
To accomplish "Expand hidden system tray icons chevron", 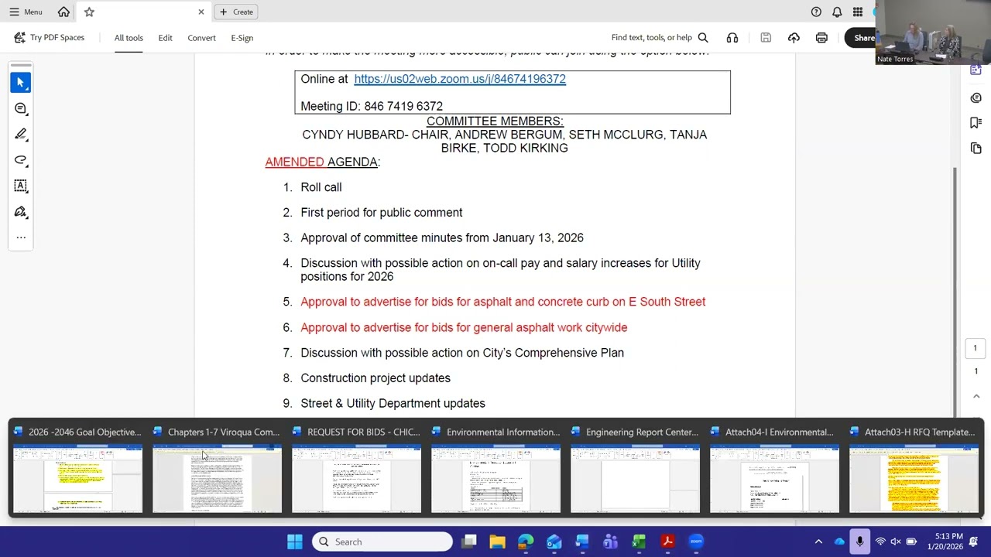I will pyautogui.click(x=818, y=542).
